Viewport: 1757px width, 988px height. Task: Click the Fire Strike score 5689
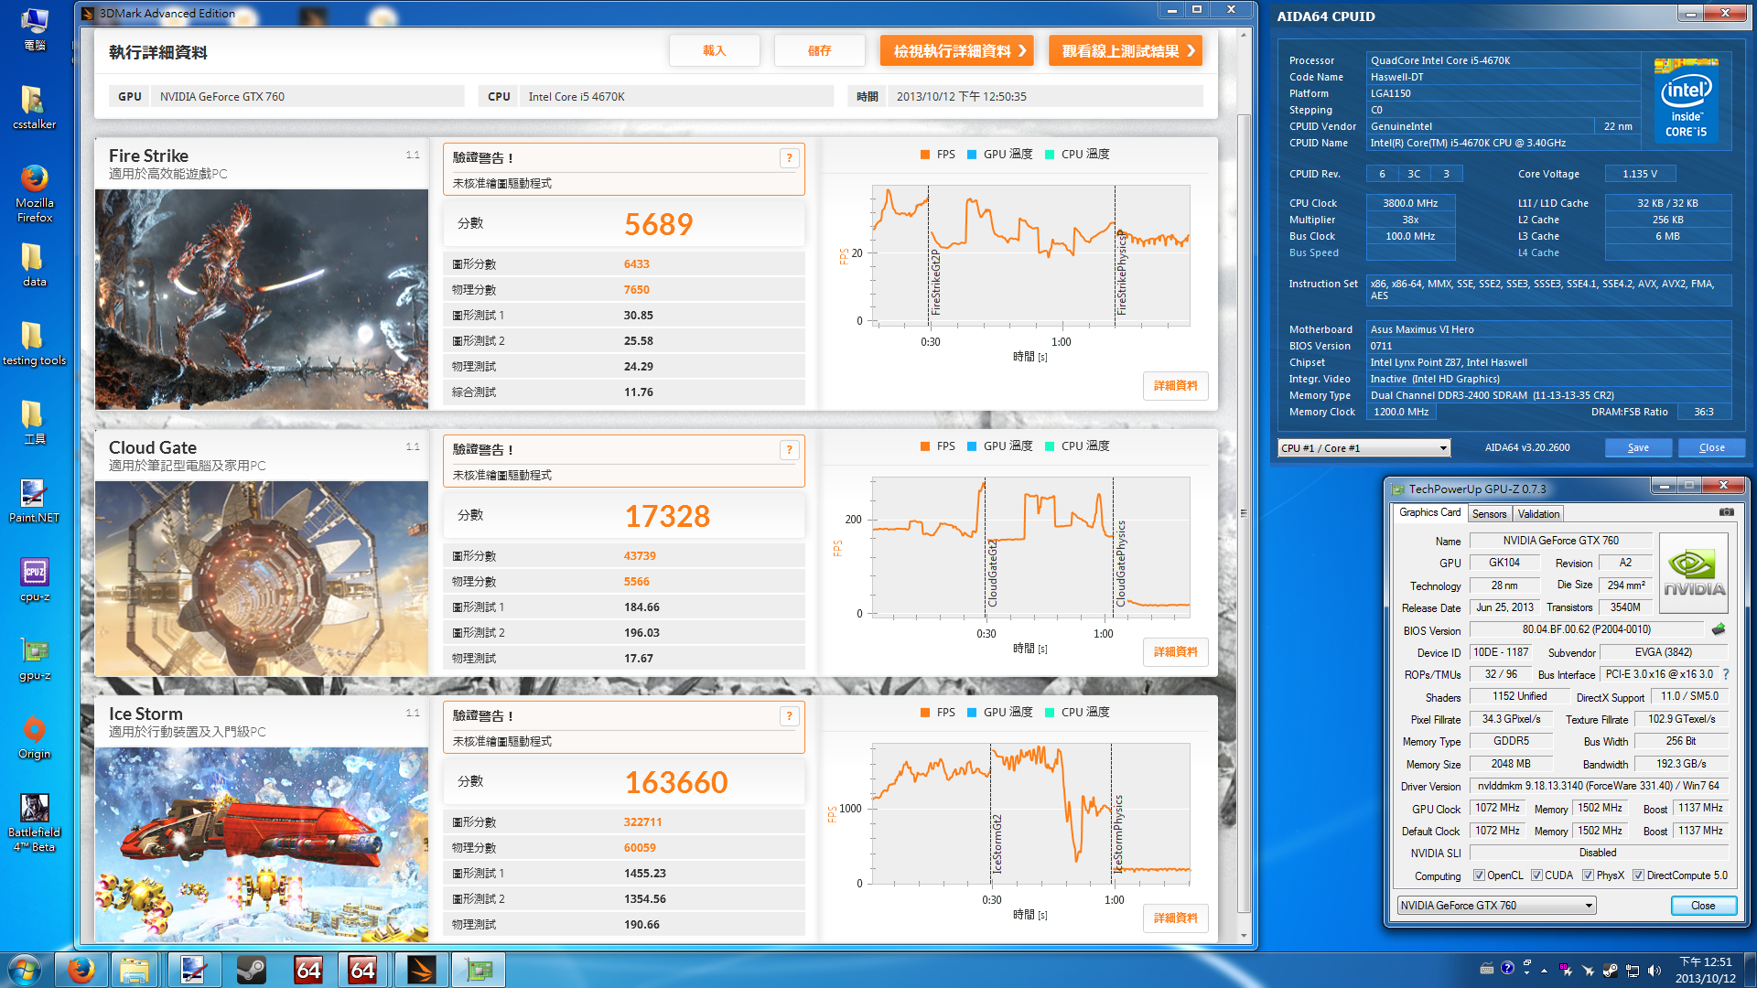tap(658, 224)
